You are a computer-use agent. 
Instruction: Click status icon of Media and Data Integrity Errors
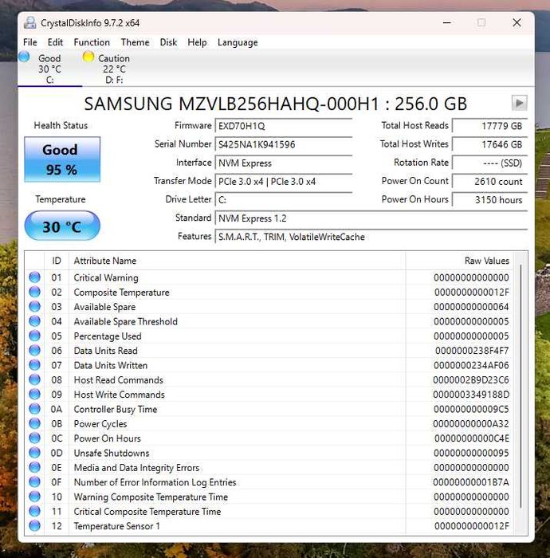pyautogui.click(x=34, y=467)
